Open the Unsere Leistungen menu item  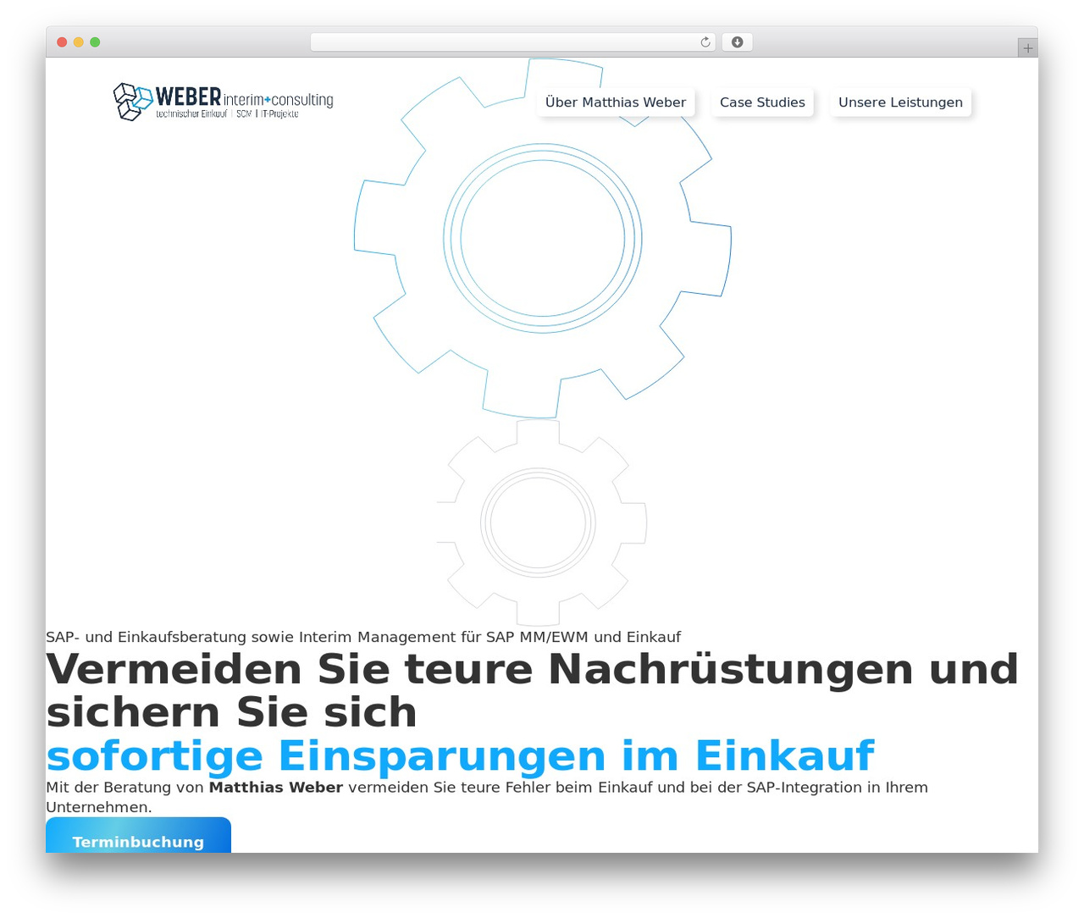[x=900, y=102]
